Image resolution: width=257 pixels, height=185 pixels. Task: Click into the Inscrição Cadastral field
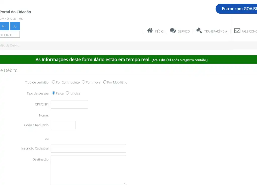coord(88,148)
